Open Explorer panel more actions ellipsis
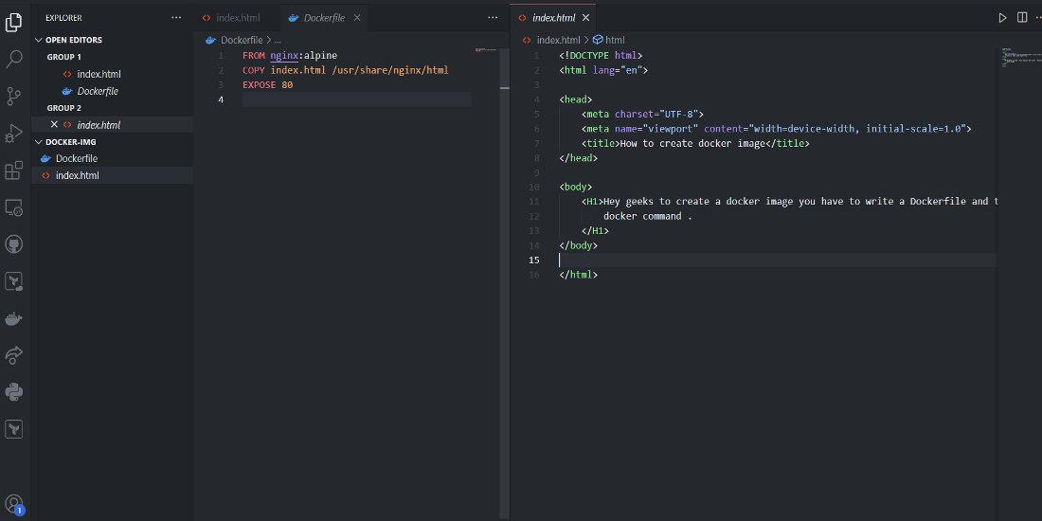1042x521 pixels. tap(176, 18)
